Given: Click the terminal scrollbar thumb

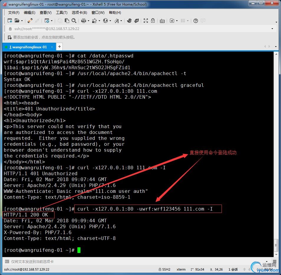Looking at the screenshot, I should pyautogui.click(x=276, y=245).
